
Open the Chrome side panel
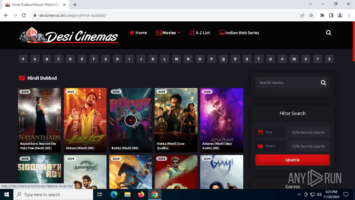click(x=331, y=15)
